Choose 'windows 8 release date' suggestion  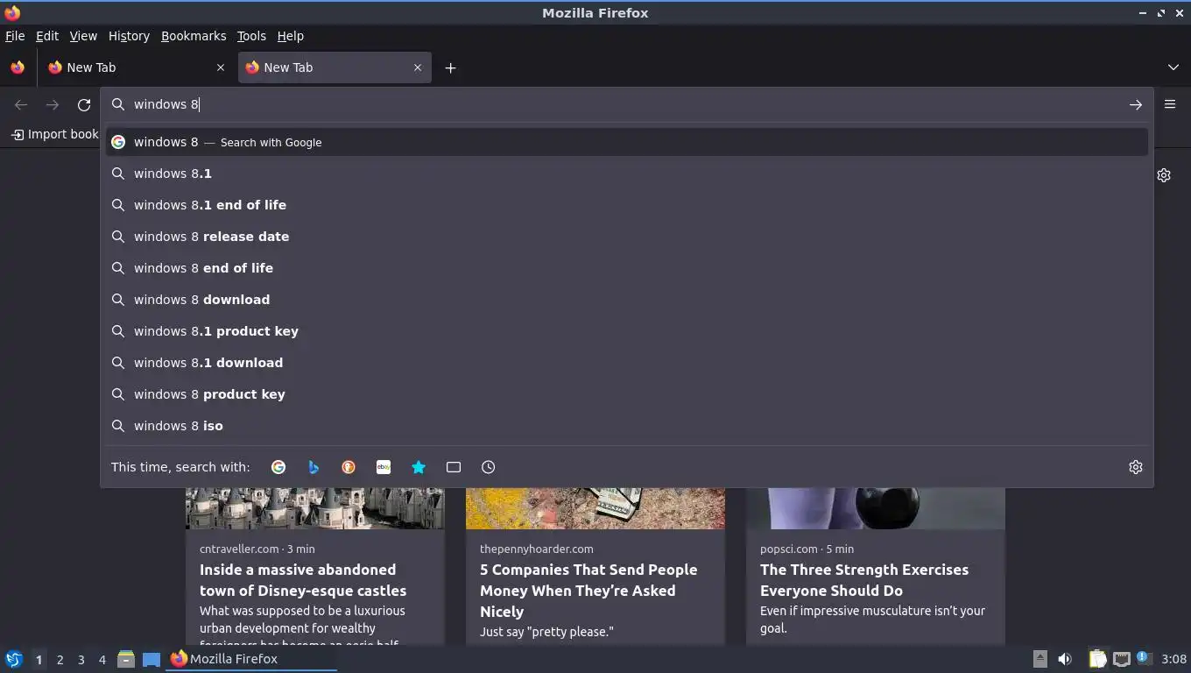tap(627, 237)
